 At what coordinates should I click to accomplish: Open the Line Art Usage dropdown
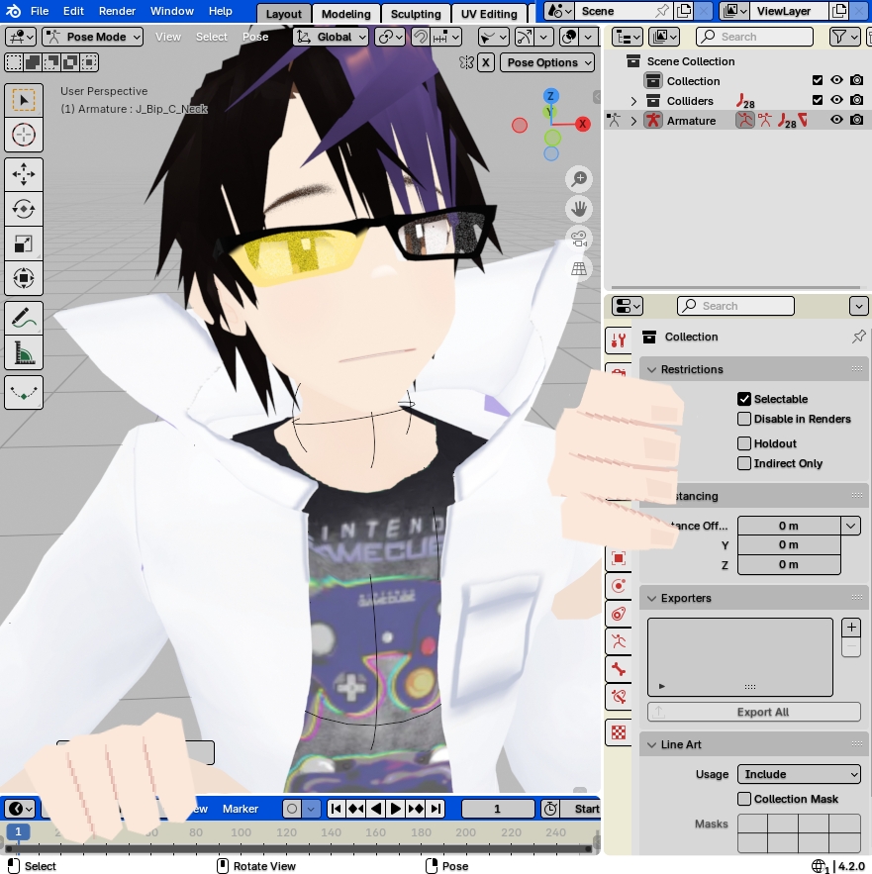pyautogui.click(x=799, y=774)
